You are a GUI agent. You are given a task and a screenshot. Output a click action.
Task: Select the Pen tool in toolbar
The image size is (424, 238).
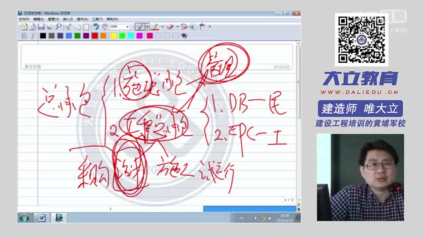[x=140, y=26]
